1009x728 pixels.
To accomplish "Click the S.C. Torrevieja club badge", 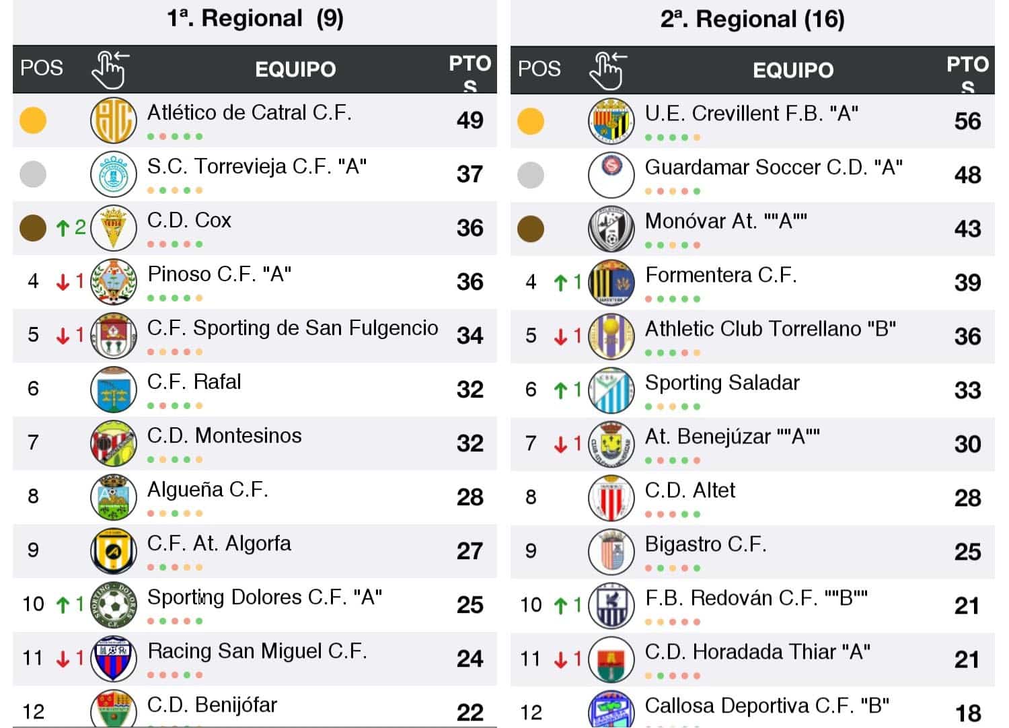I will tap(113, 175).
